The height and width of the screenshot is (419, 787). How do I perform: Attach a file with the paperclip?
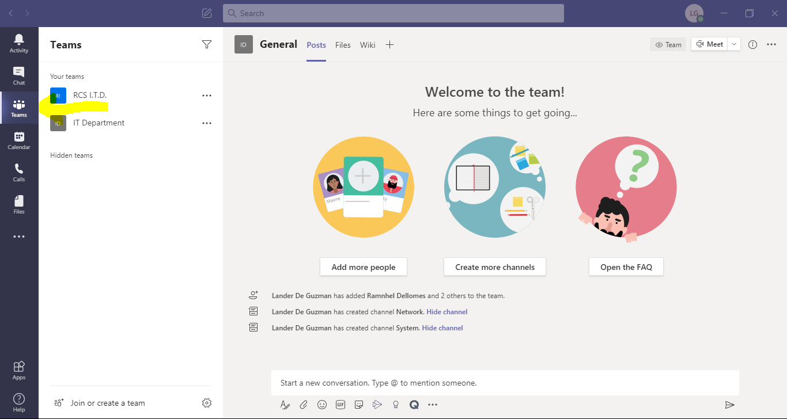[304, 405]
